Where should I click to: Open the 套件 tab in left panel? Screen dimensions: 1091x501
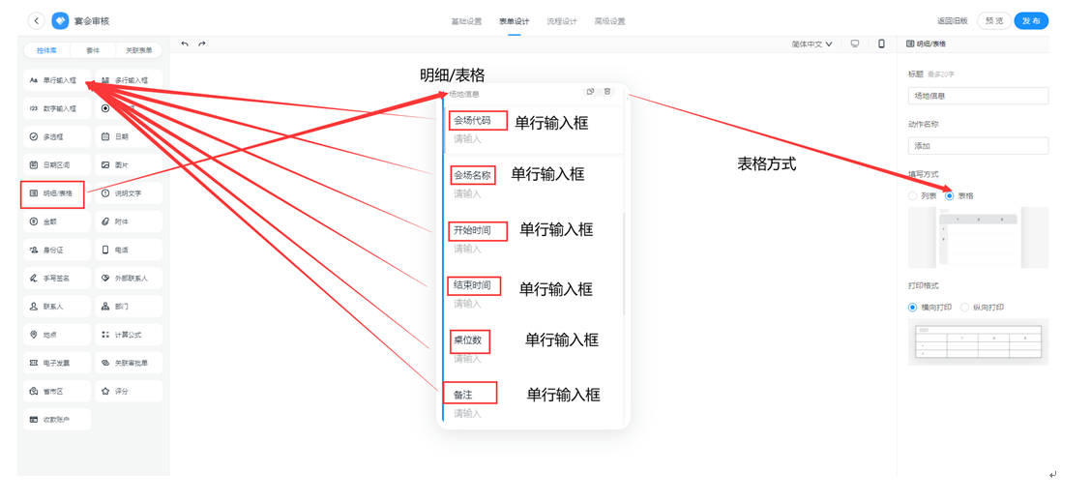pos(93,50)
